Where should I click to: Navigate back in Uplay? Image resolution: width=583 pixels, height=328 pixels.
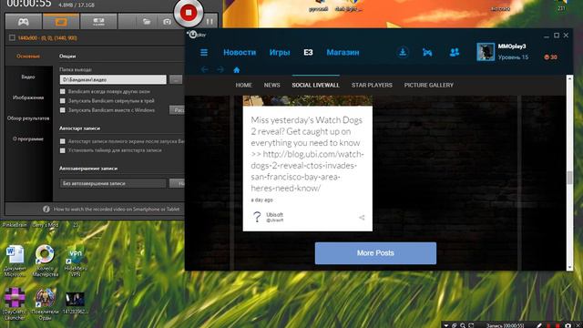coord(204,69)
